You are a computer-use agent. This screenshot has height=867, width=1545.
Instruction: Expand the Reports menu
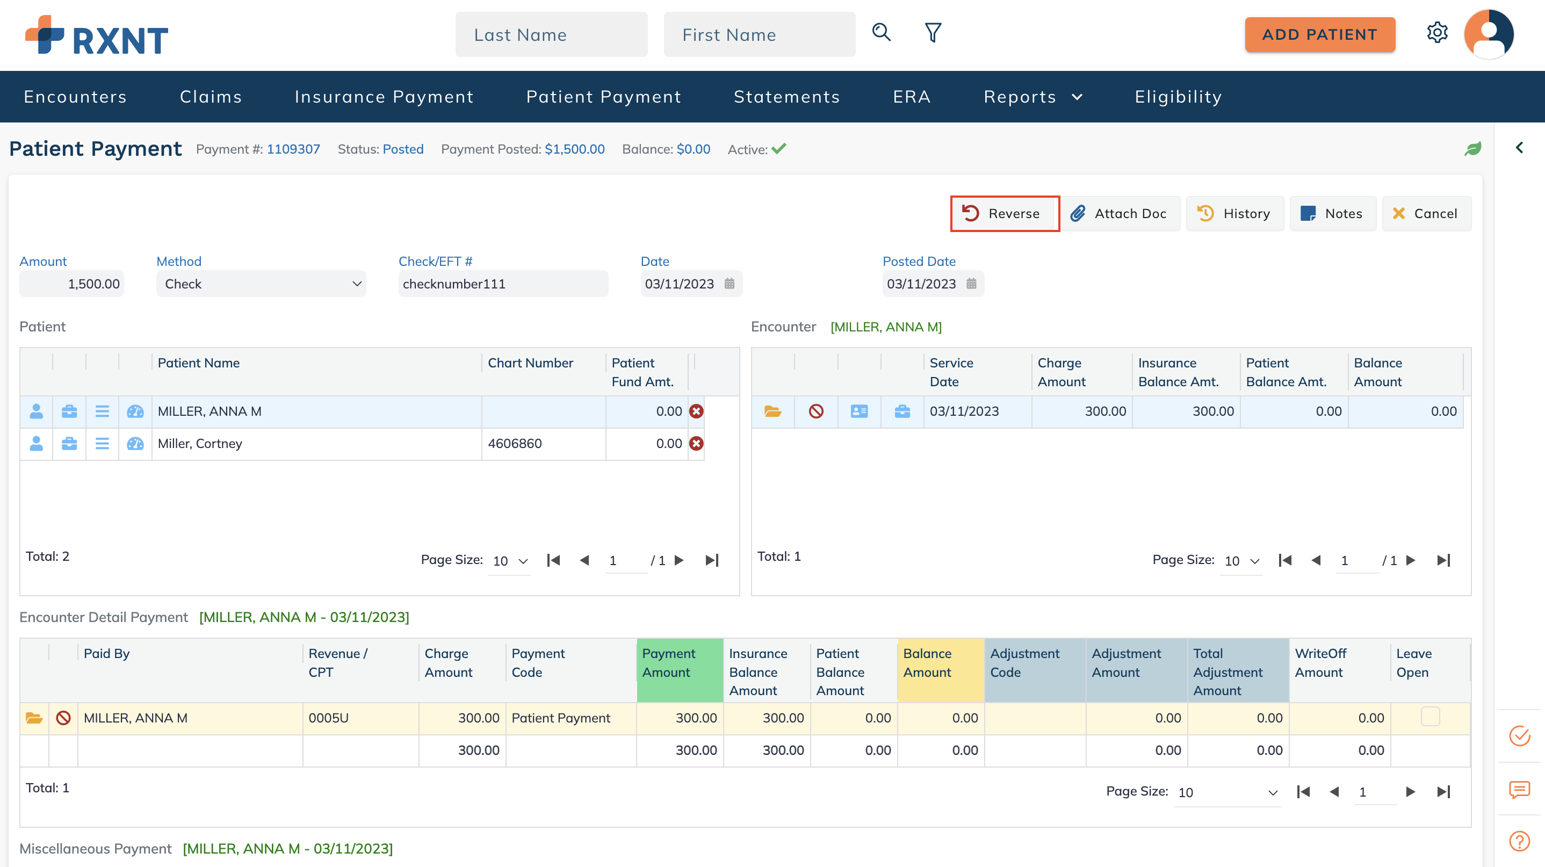1033,97
